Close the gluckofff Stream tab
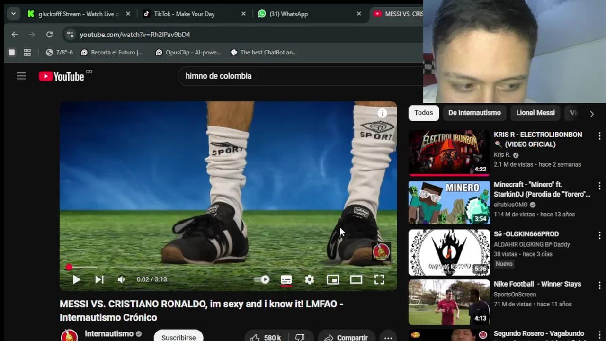606x341 pixels. tap(128, 14)
